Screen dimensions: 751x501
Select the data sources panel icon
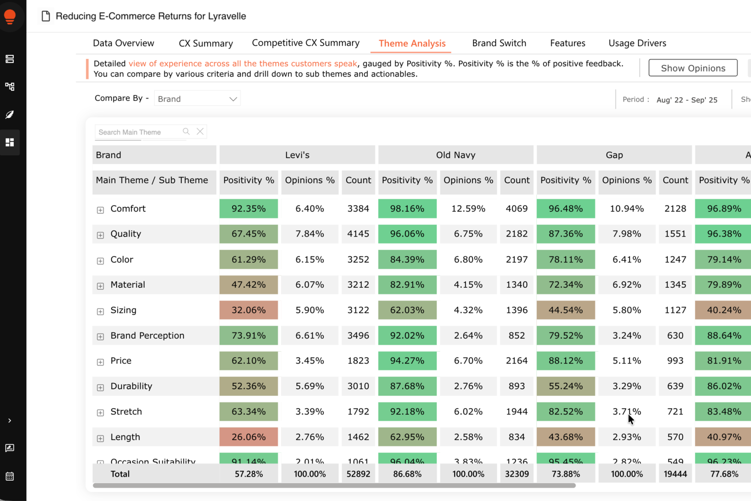coord(9,59)
